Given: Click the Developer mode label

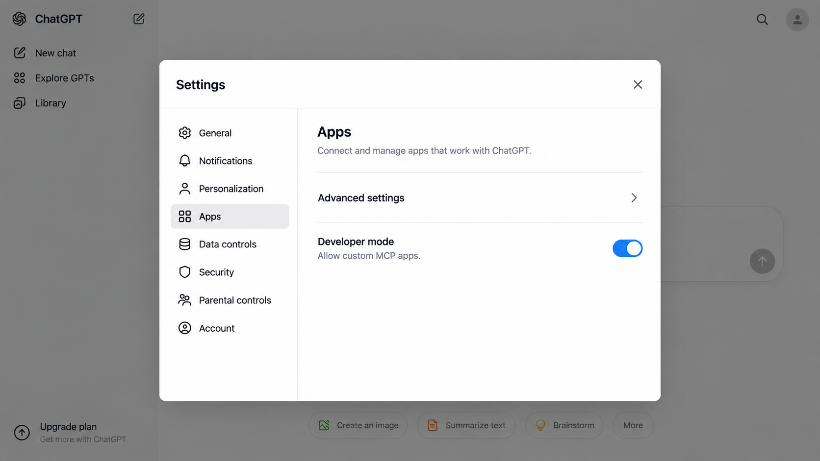Looking at the screenshot, I should 356,242.
